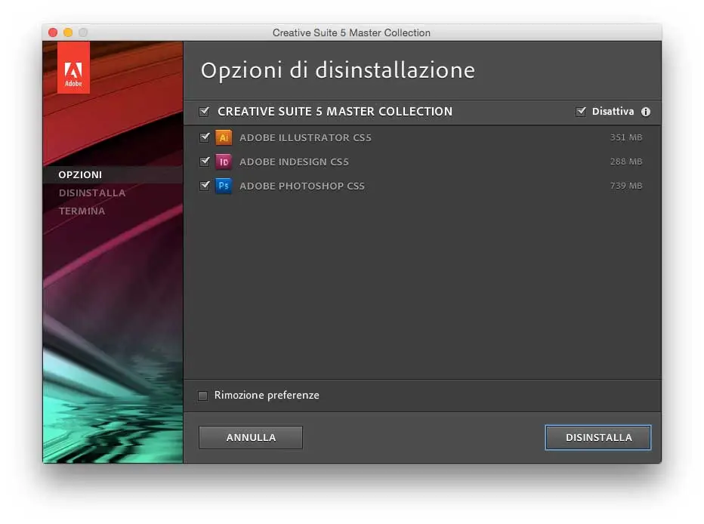Click the Adobe Illustrator CS5 application icon
Screen dimensions: 704x524
pyautogui.click(x=224, y=137)
